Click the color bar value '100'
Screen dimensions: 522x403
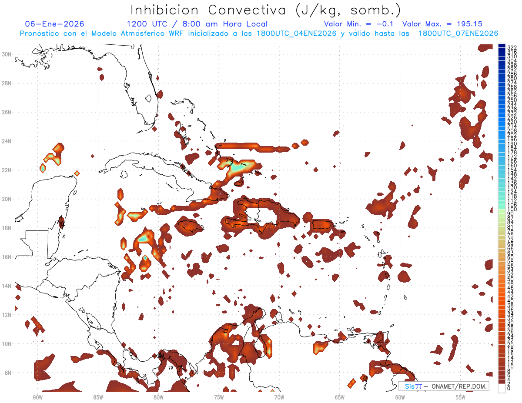512,210
